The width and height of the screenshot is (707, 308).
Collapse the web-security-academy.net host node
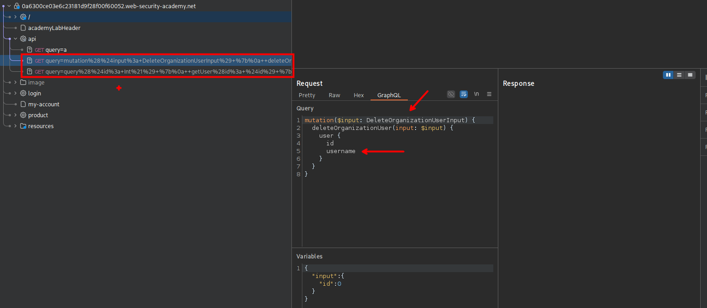9,6
